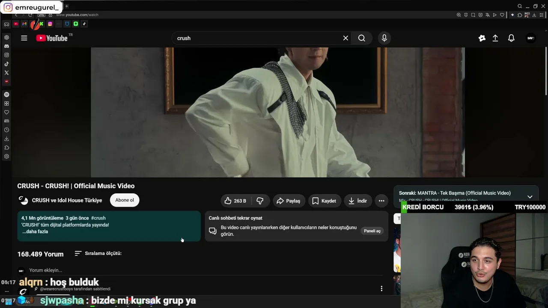Click the video player frame
The image size is (548, 308).
tap(278, 112)
